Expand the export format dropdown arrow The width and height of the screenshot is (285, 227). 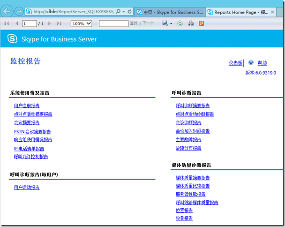(x=171, y=23)
